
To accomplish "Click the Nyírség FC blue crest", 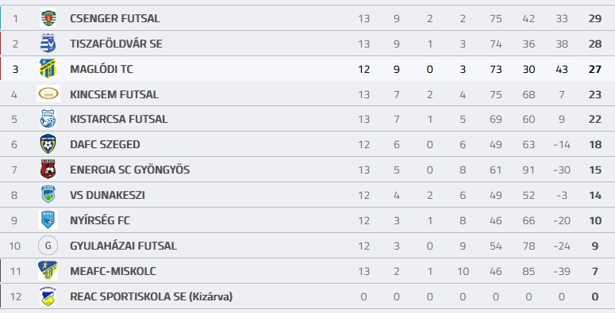I will [x=48, y=219].
